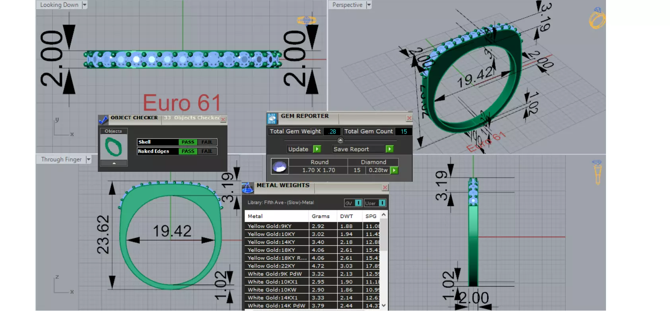Click the ring icon in Perspective viewport corner
Image resolution: width=670 pixels, height=311 pixels.
[597, 18]
